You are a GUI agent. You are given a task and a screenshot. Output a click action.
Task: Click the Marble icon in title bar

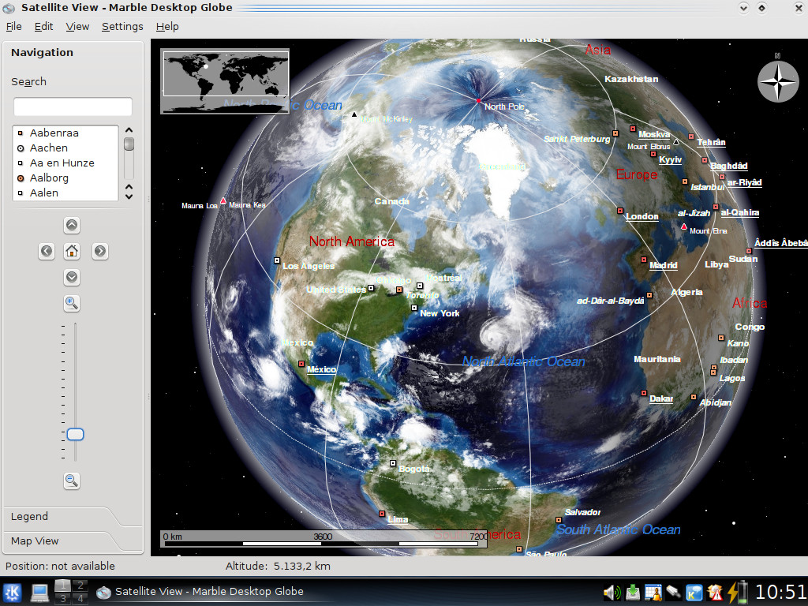click(x=9, y=8)
